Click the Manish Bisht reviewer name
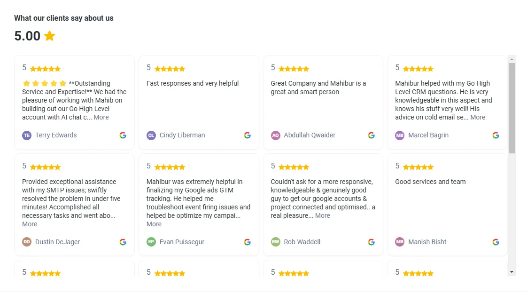Viewport: 527px width, 295px height. coord(427,242)
